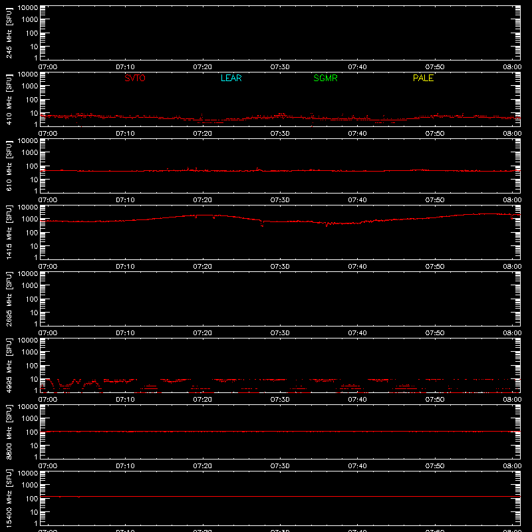
Task: Click the red SVTO station label
Action: tap(135, 78)
